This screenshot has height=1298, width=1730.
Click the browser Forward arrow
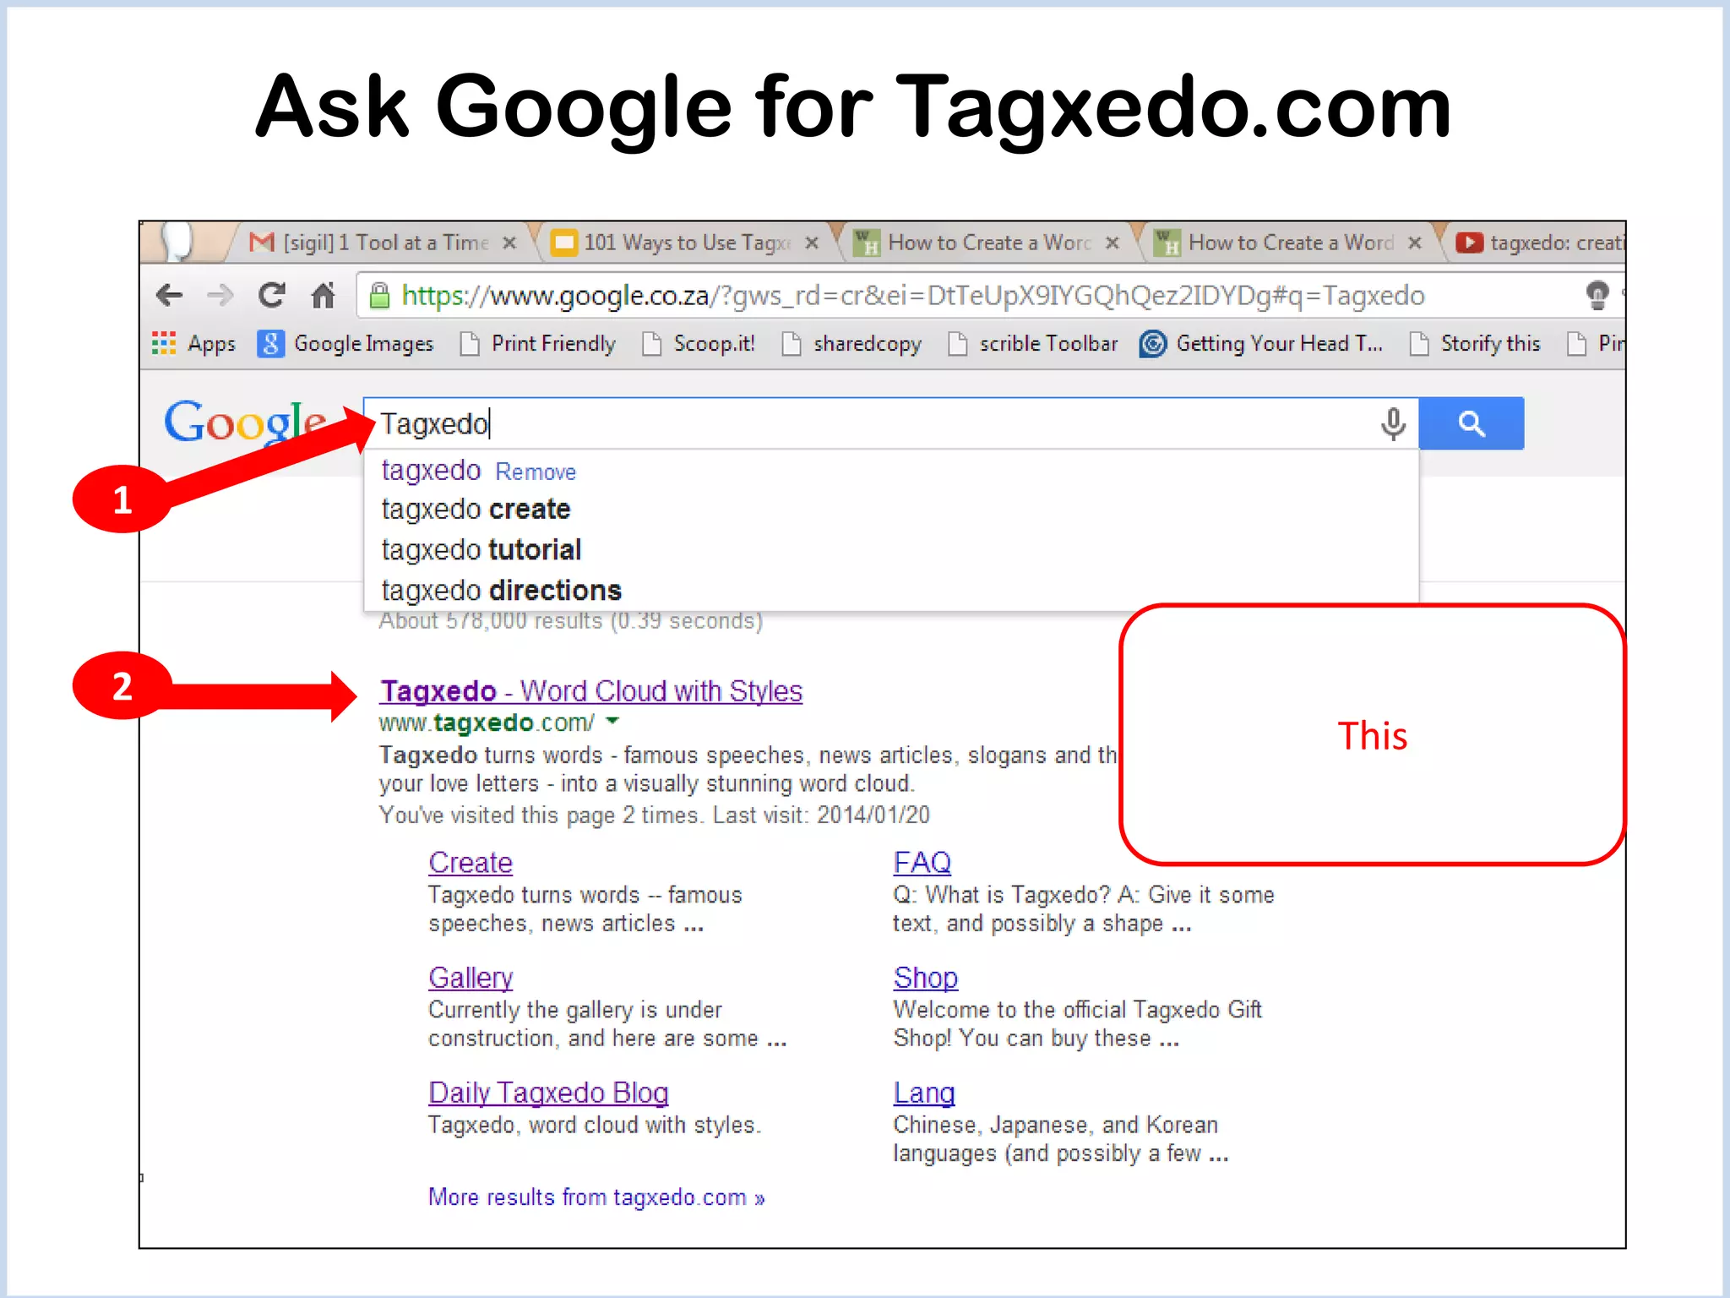(x=220, y=295)
